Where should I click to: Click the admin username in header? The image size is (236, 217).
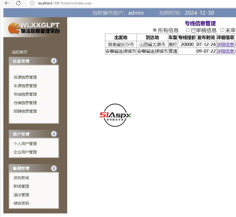pyautogui.click(x=136, y=13)
